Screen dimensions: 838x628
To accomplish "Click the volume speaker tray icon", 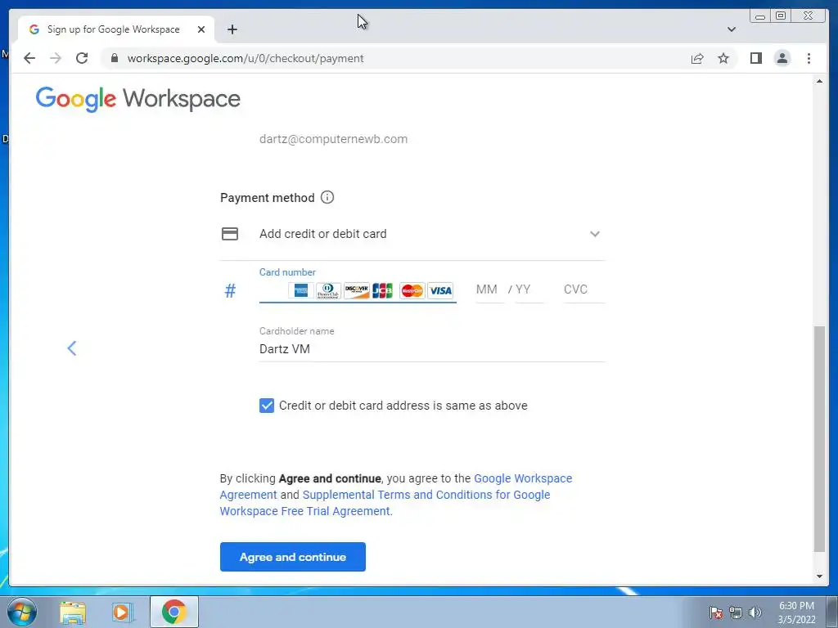I will (x=755, y=612).
